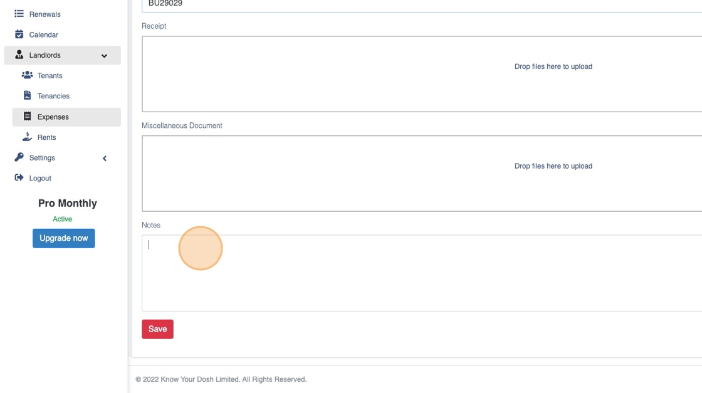This screenshot has height=393, width=702.
Task: Click the Miscellaneous Document upload area
Action: (x=421, y=174)
